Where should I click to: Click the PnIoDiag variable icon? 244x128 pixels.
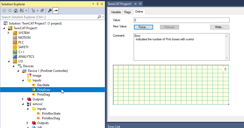click(x=34, y=95)
